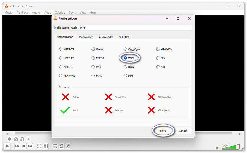
Task: Click the elapsed time label
Action: click(7, 134)
